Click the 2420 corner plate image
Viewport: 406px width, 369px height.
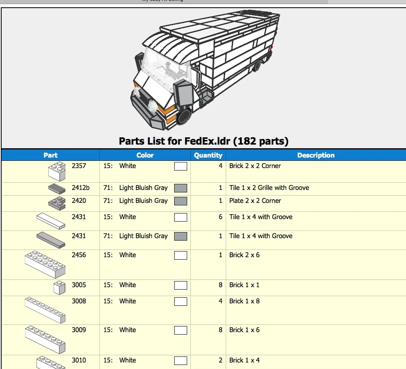pyautogui.click(x=57, y=203)
